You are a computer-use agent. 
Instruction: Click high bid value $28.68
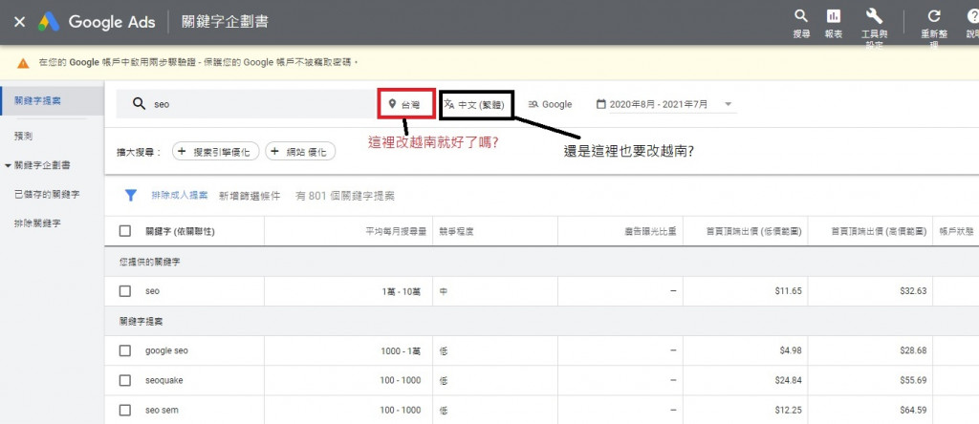coord(913,350)
